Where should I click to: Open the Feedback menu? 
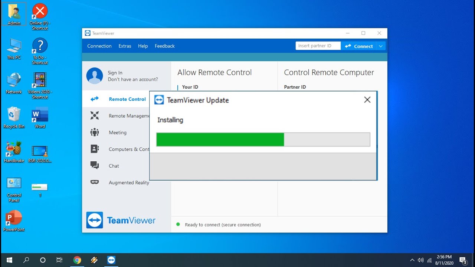click(165, 46)
